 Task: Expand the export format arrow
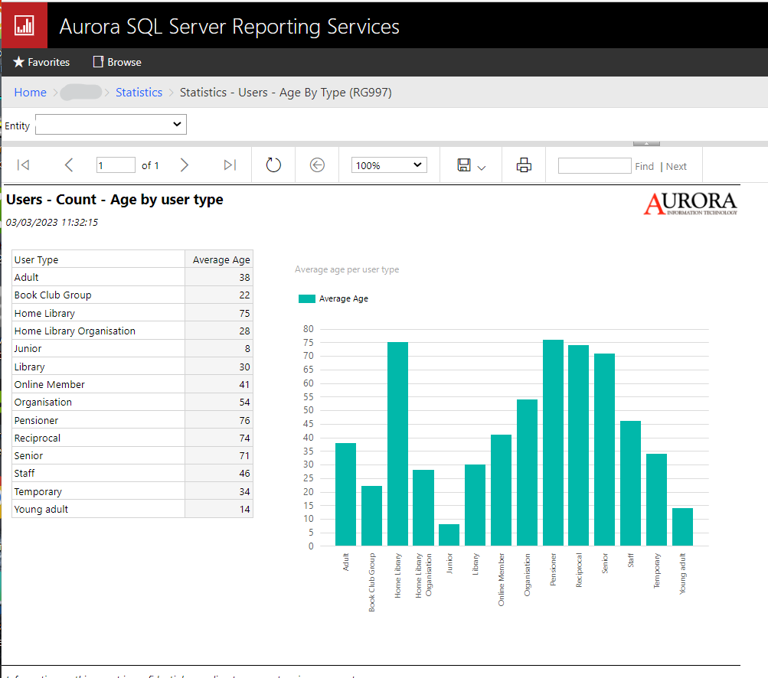(482, 168)
